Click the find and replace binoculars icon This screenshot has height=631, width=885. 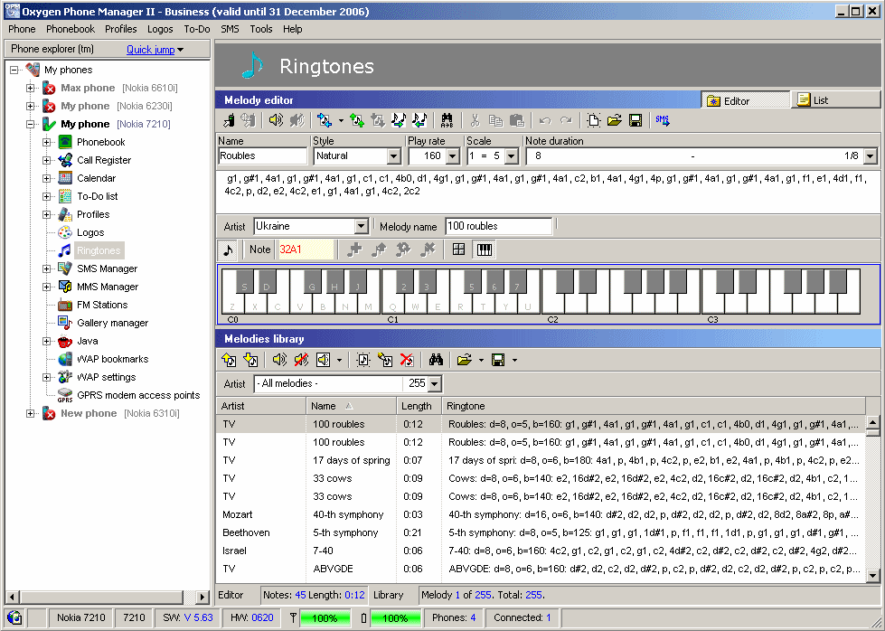tap(447, 120)
